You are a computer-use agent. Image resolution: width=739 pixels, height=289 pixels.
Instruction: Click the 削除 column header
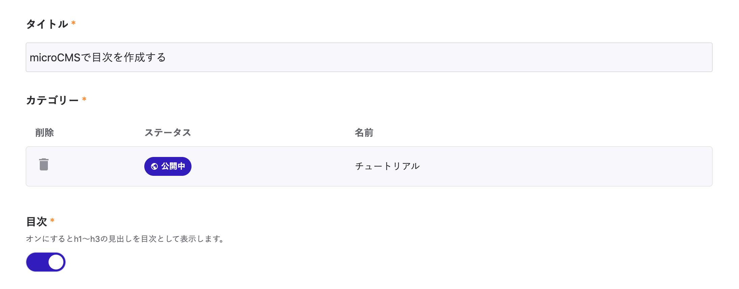click(x=45, y=133)
